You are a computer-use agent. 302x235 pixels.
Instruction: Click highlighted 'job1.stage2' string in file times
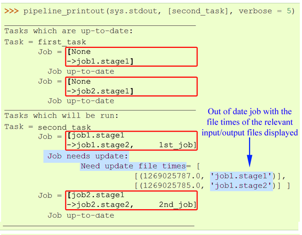[x=241, y=185]
